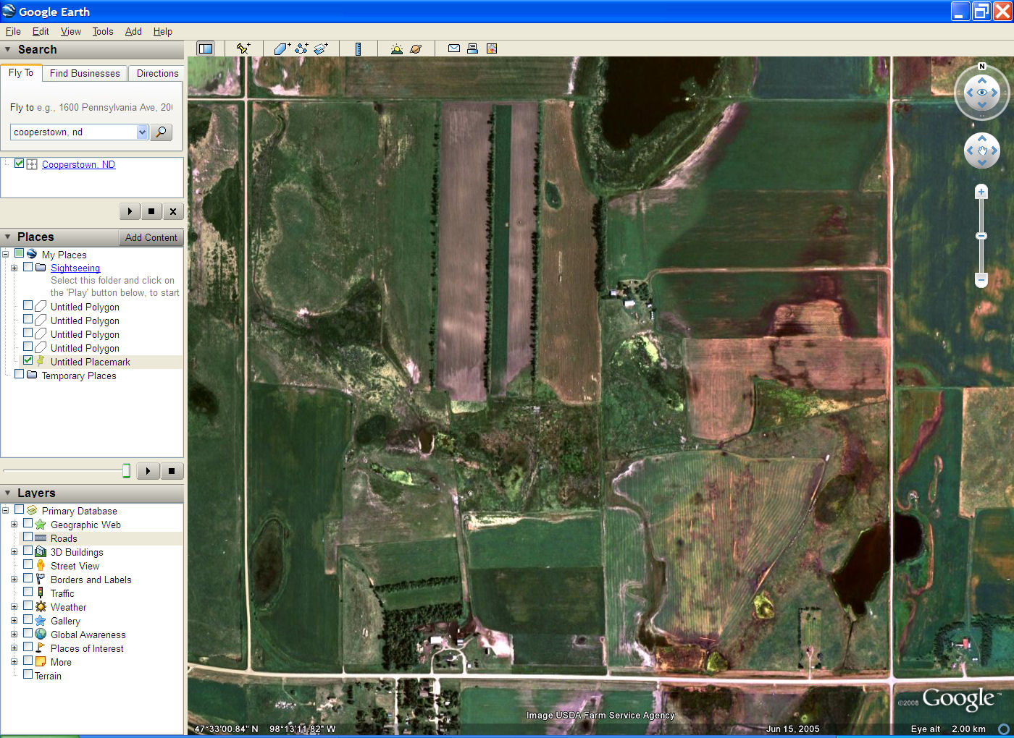The width and height of the screenshot is (1014, 738).
Task: Add an image overlay using toolbar icon
Action: tap(321, 48)
